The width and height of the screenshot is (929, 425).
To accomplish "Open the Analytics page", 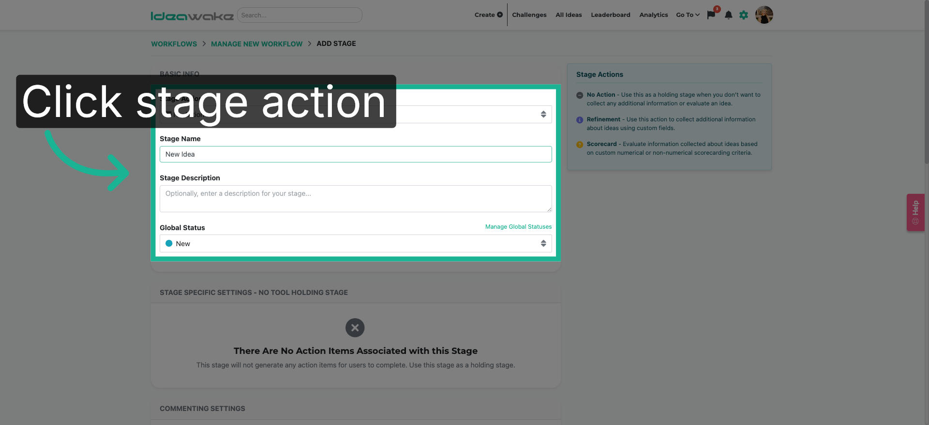I will (x=654, y=15).
